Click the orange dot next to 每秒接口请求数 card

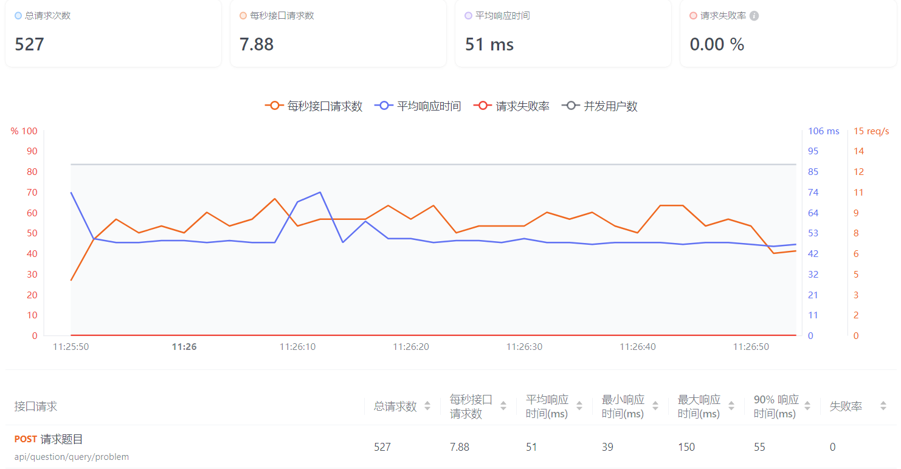[243, 16]
